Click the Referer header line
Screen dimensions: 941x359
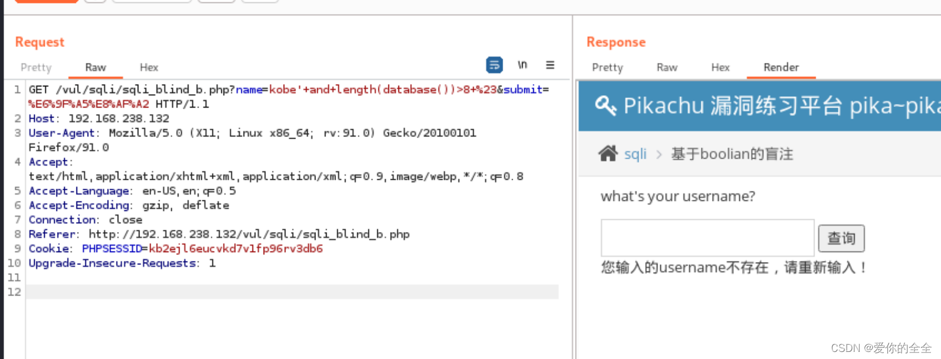[219, 234]
